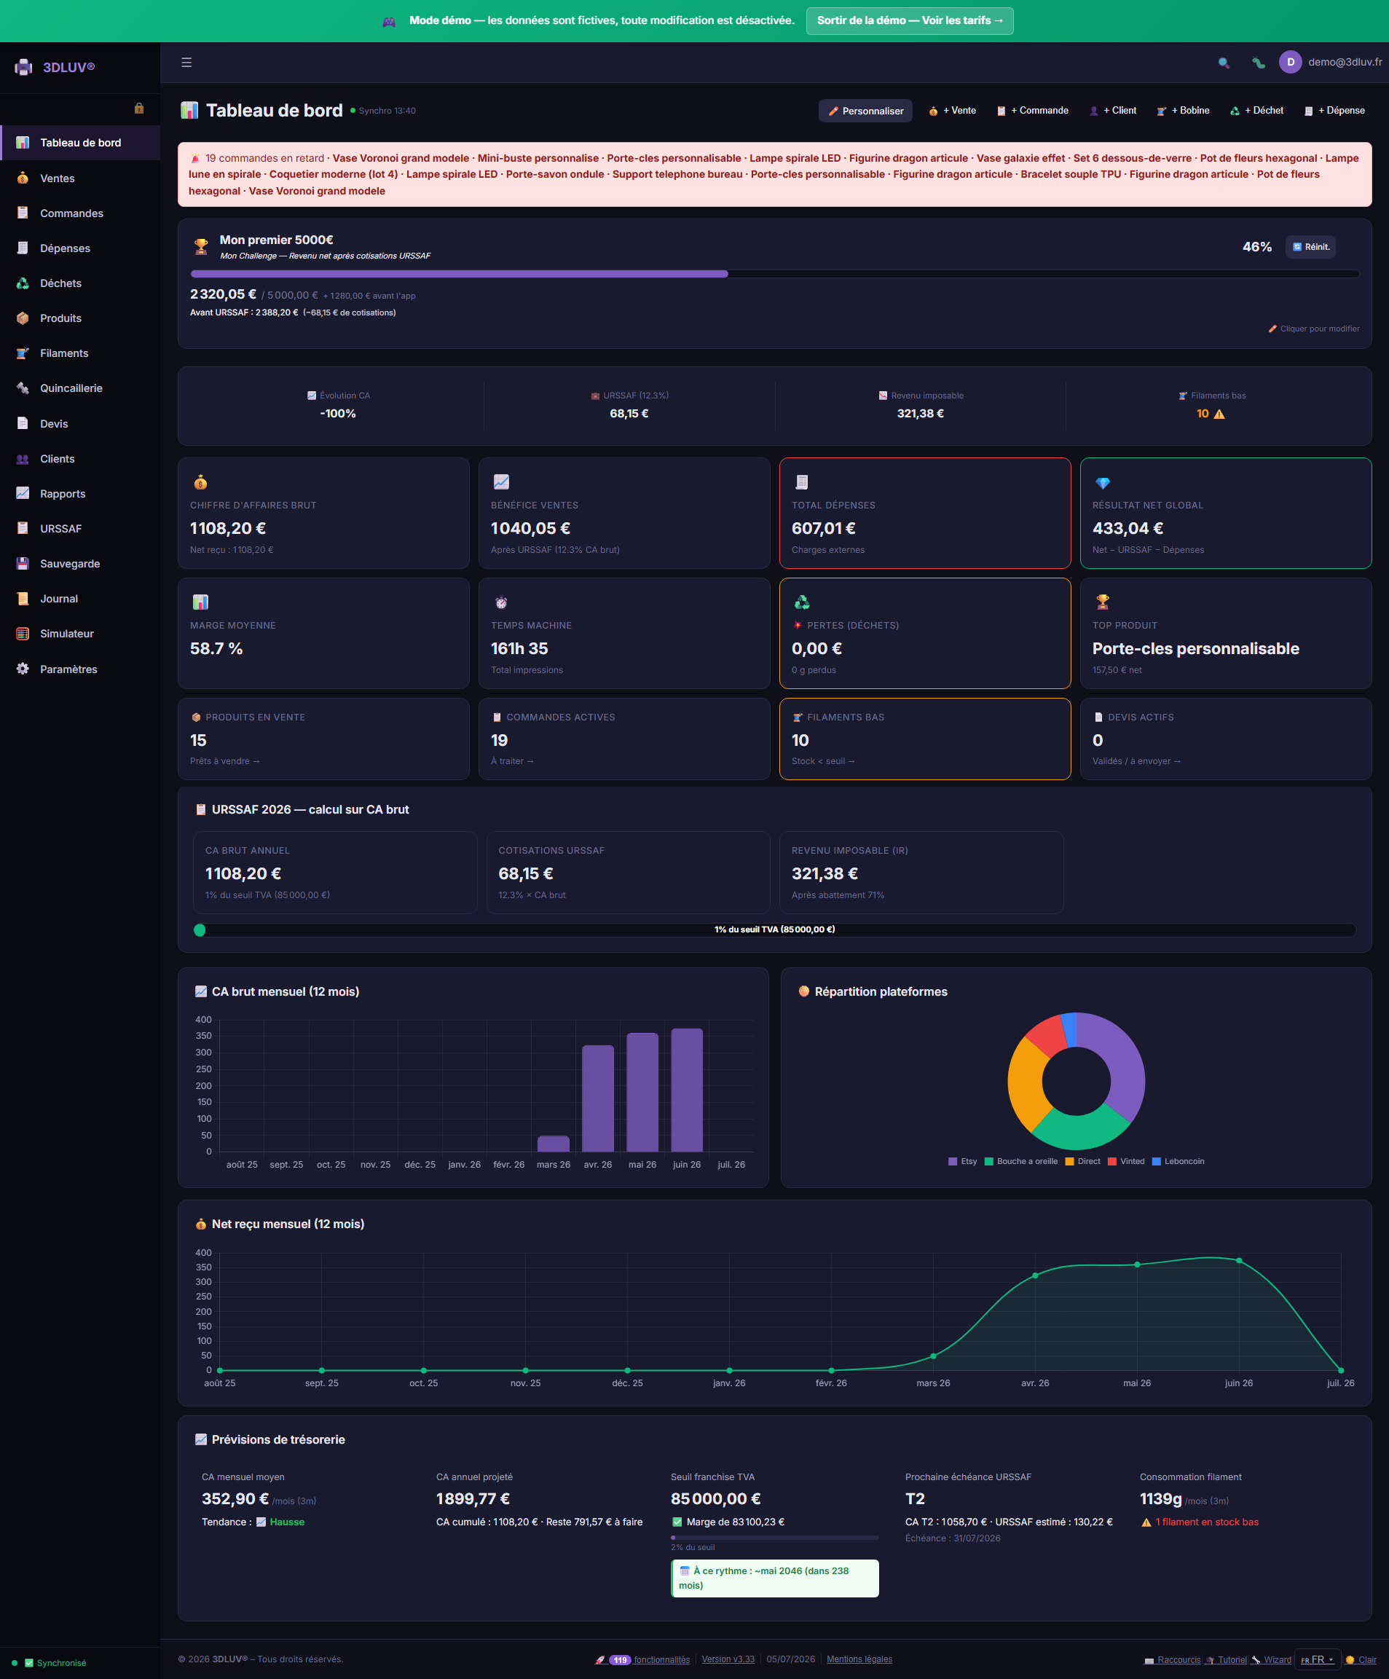Open the demo@3dluv.fr account menu
The height and width of the screenshot is (1679, 1389).
[x=1331, y=62]
